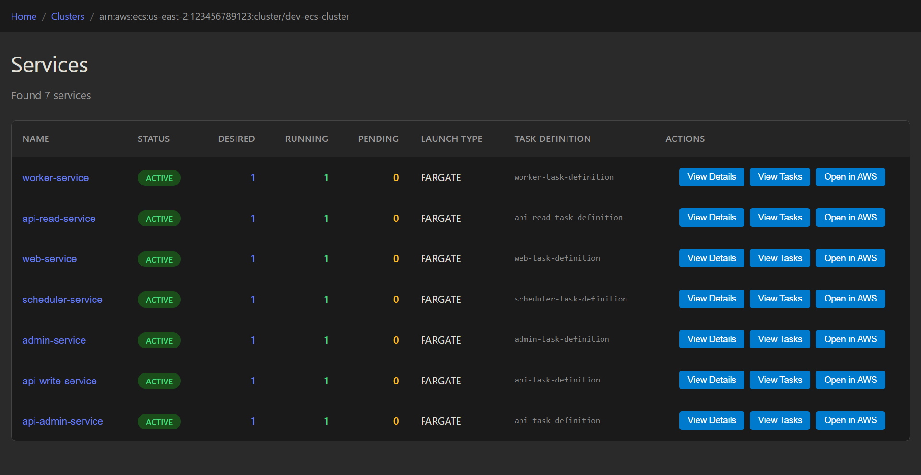Open web-service in AWS
Screen dimensions: 921x475
pos(850,258)
